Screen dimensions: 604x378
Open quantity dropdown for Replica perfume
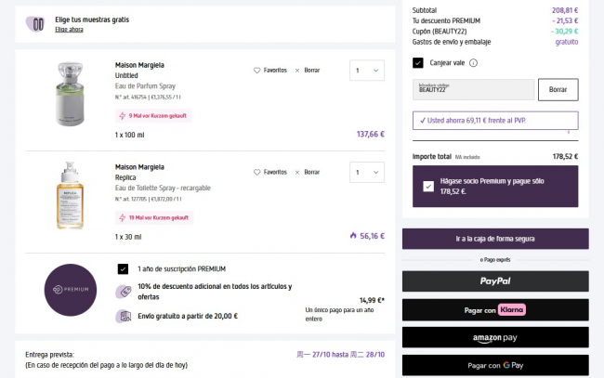368,172
